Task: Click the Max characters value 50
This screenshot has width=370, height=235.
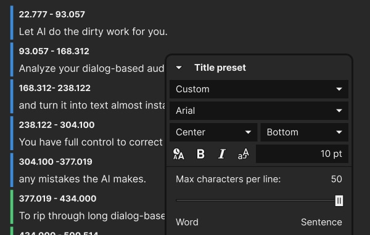Action: [x=337, y=179]
